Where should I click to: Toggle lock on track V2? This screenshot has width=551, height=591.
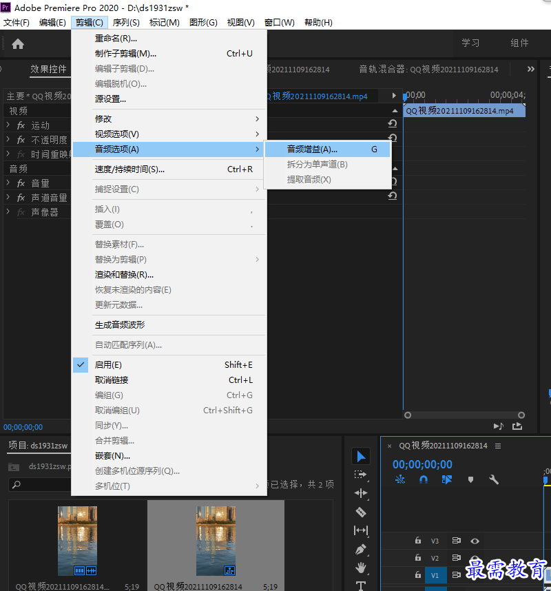(x=418, y=557)
